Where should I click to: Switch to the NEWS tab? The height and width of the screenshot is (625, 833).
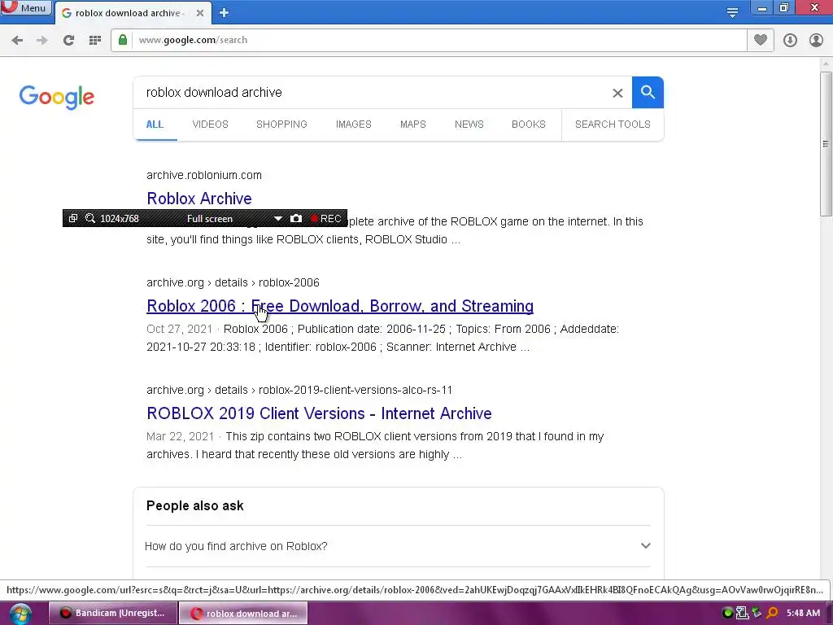pyautogui.click(x=469, y=125)
